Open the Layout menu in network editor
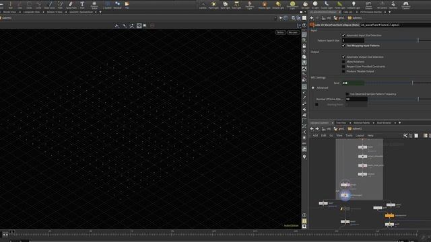This screenshot has height=242, width=431. pos(360,136)
